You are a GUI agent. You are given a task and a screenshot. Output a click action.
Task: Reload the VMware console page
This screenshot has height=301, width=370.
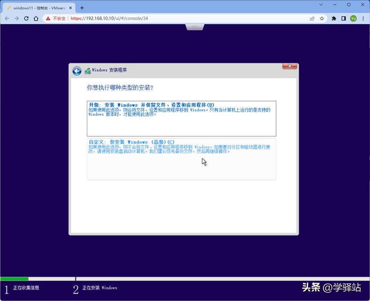(27, 18)
